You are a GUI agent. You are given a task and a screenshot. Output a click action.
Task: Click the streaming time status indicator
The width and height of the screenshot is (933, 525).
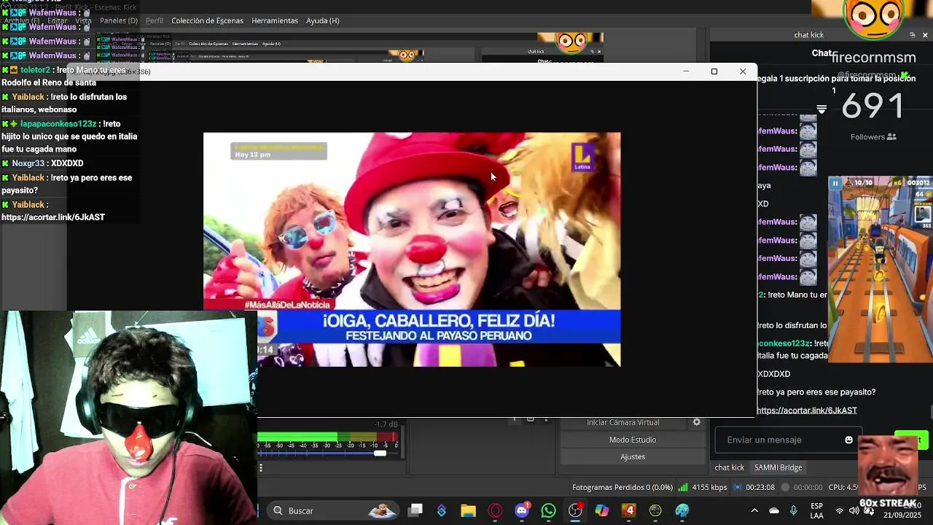pos(754,487)
